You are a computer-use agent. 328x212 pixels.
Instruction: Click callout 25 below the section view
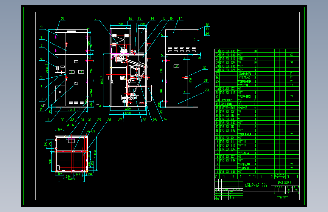pyautogui.click(x=155, y=120)
